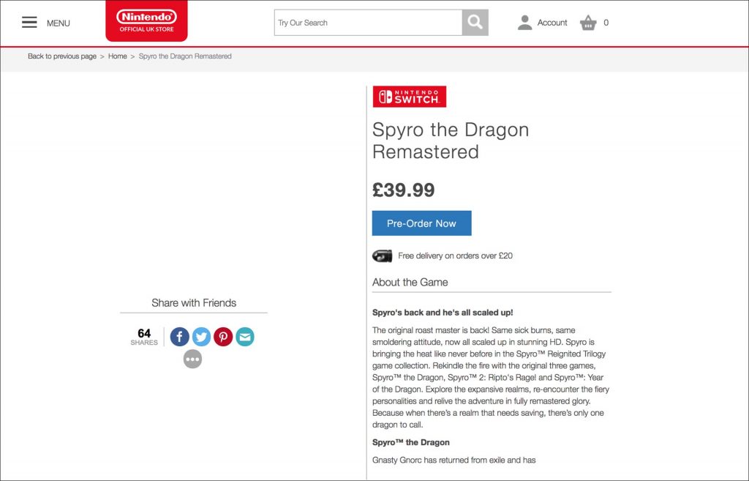Click the Pre-Order Now button
This screenshot has width=749, height=481.
[421, 223]
